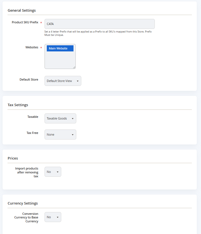Open the Conversion Currency to Base Currency dropdown
Viewport: 201px width, 234px height.
click(x=53, y=217)
